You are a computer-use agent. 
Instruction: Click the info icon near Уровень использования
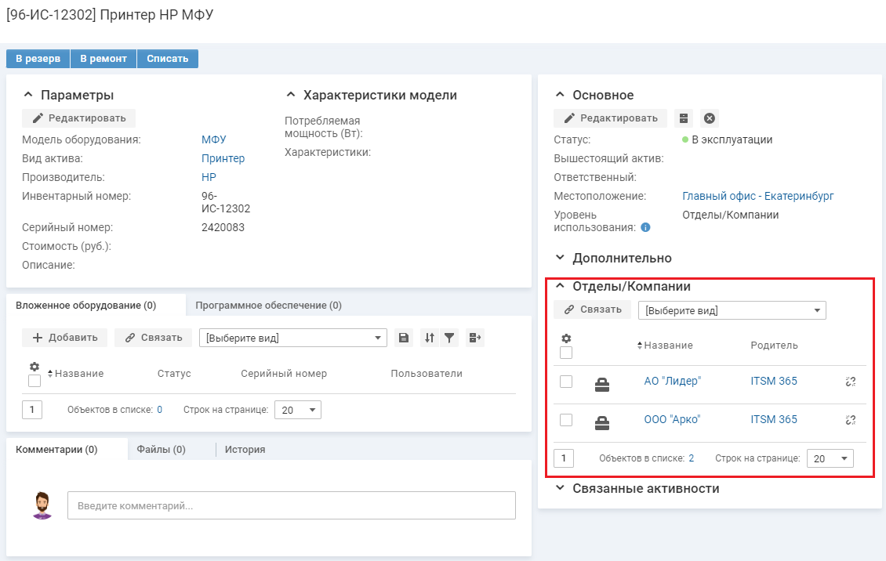tap(645, 228)
